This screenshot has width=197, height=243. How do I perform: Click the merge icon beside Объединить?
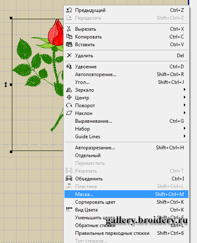coord(69,178)
